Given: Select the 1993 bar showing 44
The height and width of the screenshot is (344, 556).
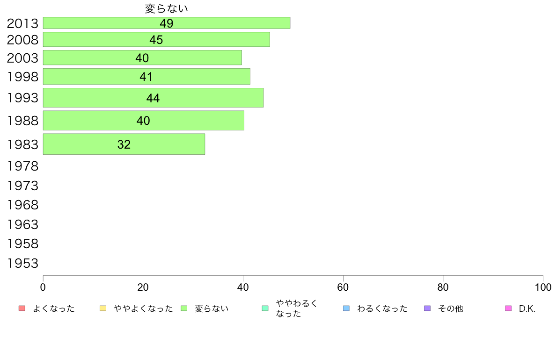Looking at the screenshot, I should pyautogui.click(x=153, y=98).
